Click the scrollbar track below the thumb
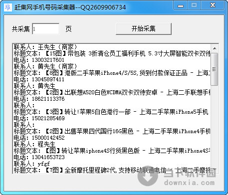The height and width of the screenshot is (195, 228). pyautogui.click(x=215, y=126)
